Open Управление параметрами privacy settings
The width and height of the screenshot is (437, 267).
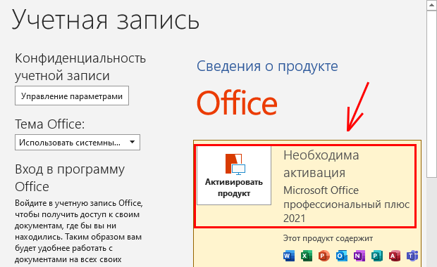pyautogui.click(x=72, y=96)
